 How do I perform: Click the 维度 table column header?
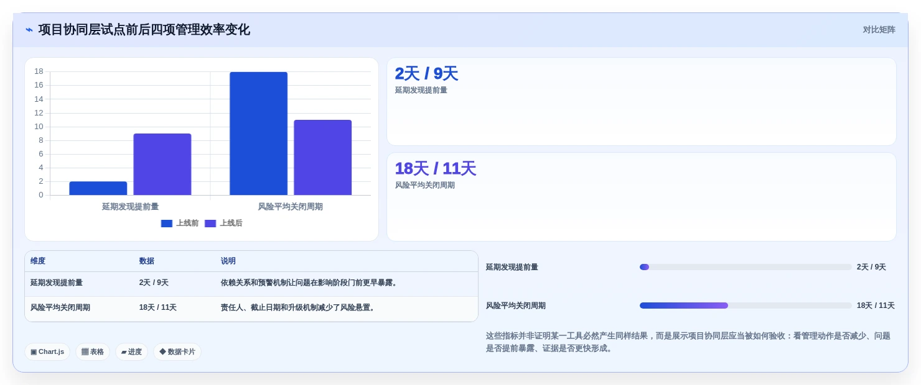pos(38,261)
